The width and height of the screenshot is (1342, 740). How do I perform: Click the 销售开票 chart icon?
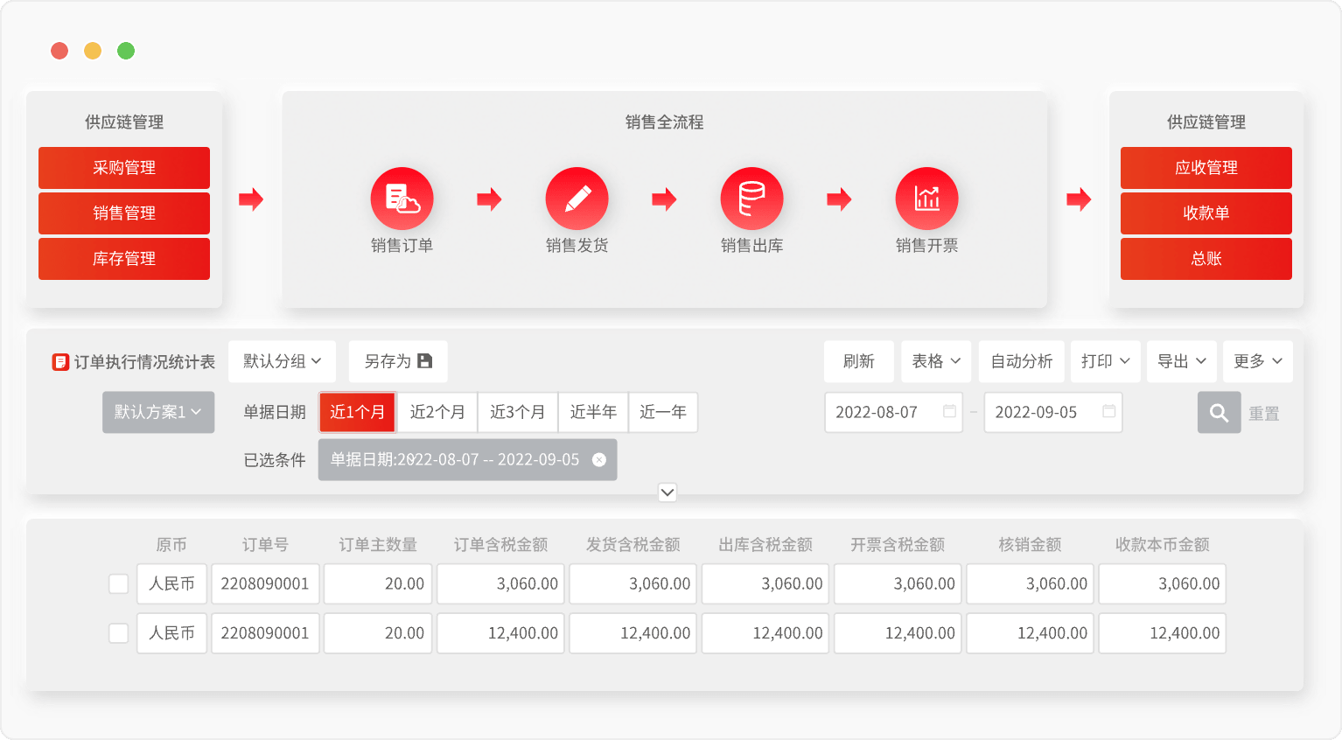point(926,199)
